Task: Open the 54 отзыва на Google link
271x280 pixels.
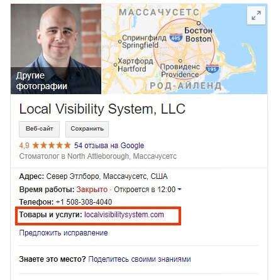Action: point(109,146)
